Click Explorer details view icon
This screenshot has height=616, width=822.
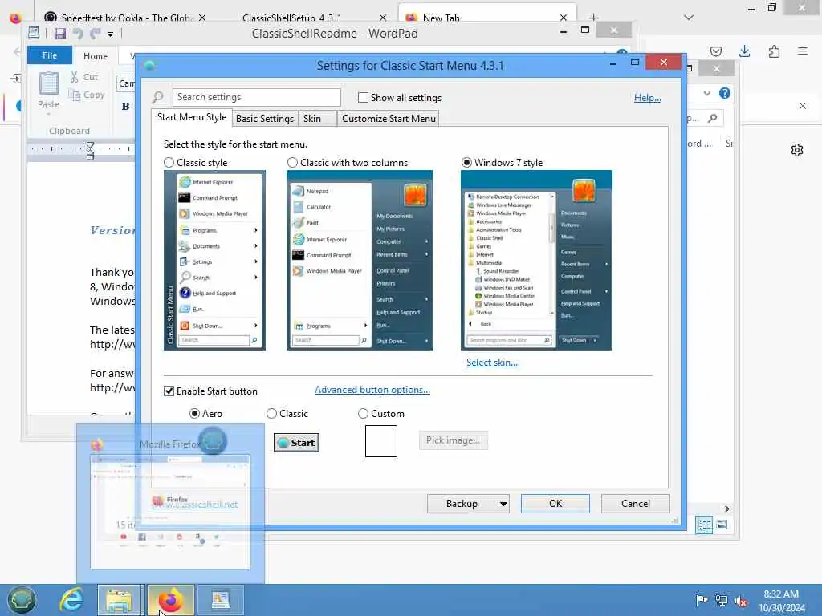point(704,525)
